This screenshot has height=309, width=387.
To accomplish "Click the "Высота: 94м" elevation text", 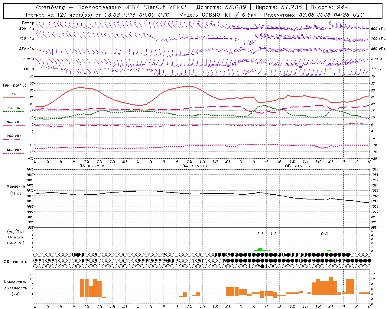I will (329, 7).
